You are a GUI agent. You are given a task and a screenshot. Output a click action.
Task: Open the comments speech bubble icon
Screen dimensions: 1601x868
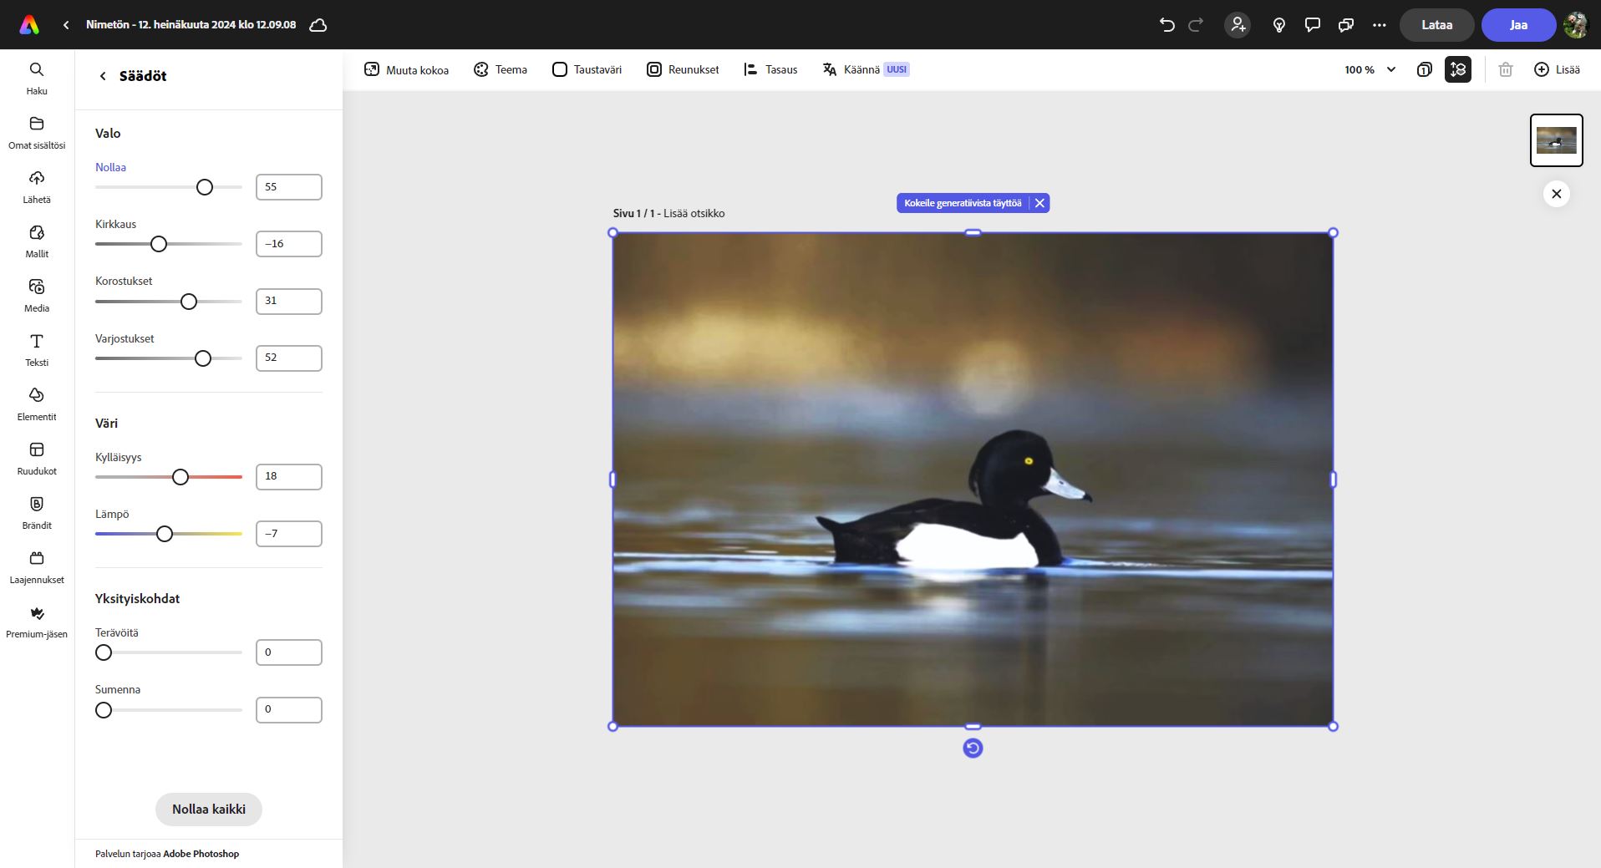click(x=1312, y=25)
